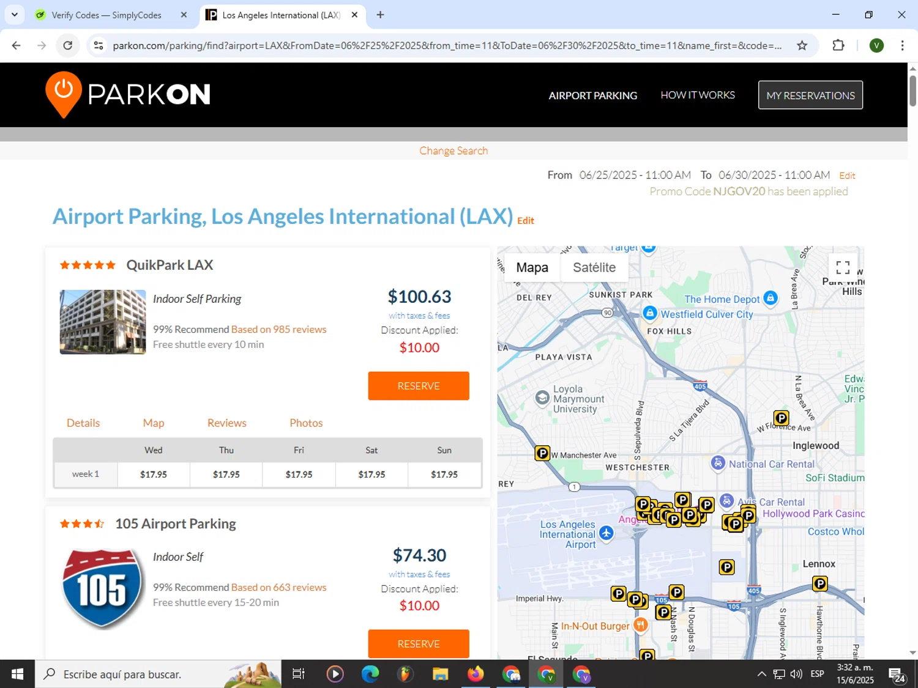Screen dimensions: 918x688
Task: Switch map to Mapa view
Action: (532, 267)
